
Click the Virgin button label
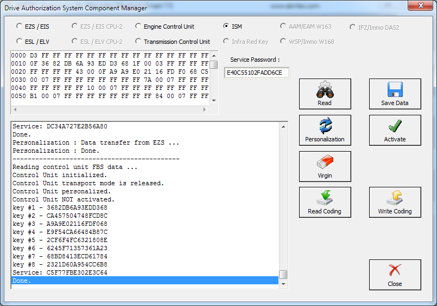[x=325, y=175]
